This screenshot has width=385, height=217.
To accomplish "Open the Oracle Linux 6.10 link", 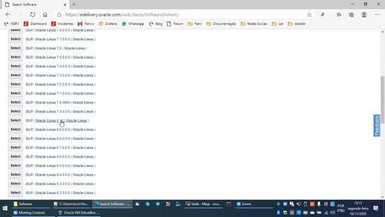I will click(x=61, y=121).
